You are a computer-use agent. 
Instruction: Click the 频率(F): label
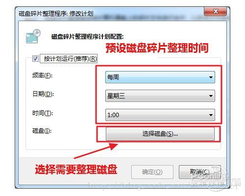(x=42, y=75)
